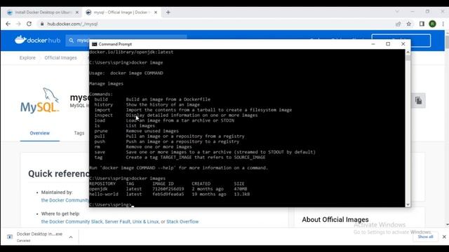Image resolution: width=449 pixels, height=252 pixels.
Task: Maximize the Command Prompt window
Action: pos(388,44)
